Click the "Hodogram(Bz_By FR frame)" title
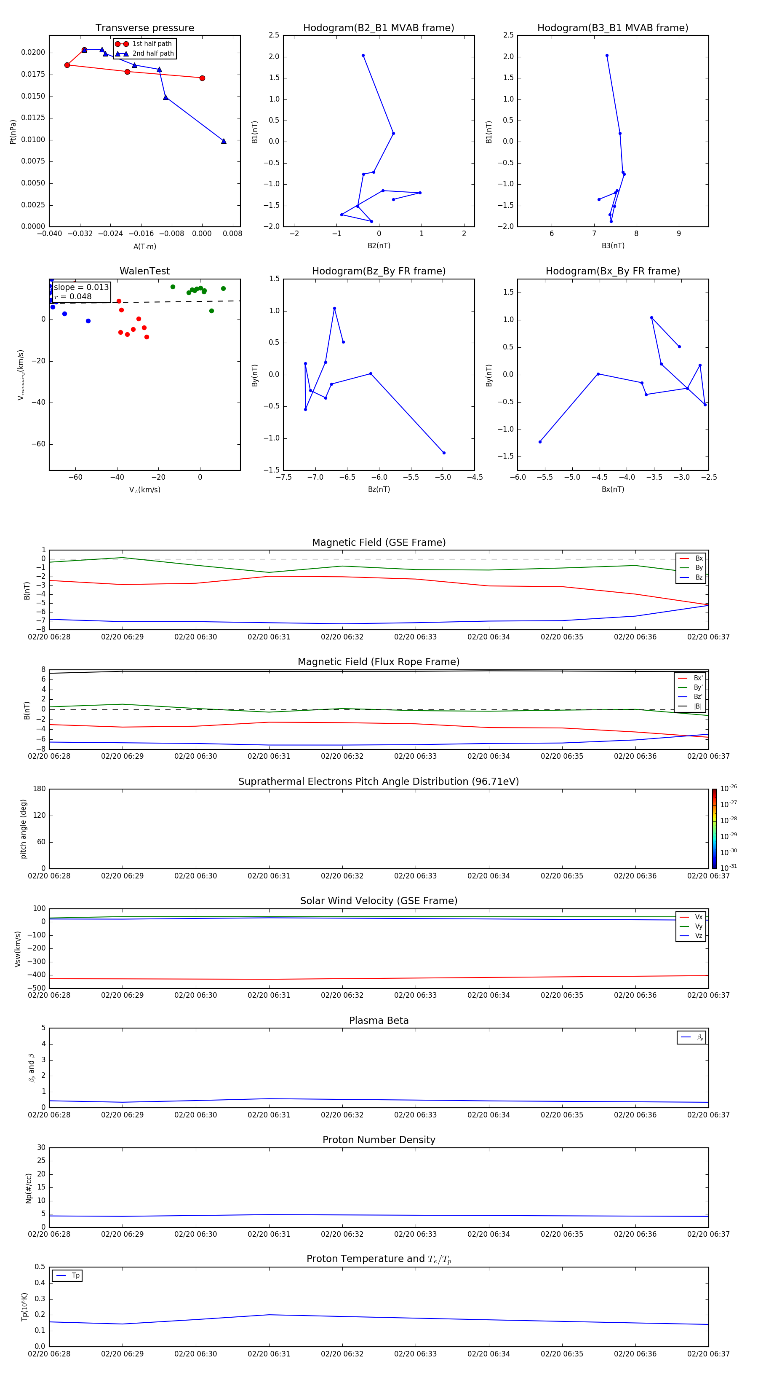The width and height of the screenshot is (758, 1391). click(379, 271)
